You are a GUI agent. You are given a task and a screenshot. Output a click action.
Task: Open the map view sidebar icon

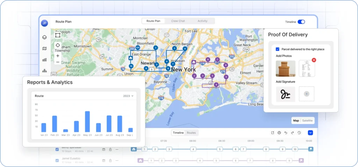pos(44,49)
